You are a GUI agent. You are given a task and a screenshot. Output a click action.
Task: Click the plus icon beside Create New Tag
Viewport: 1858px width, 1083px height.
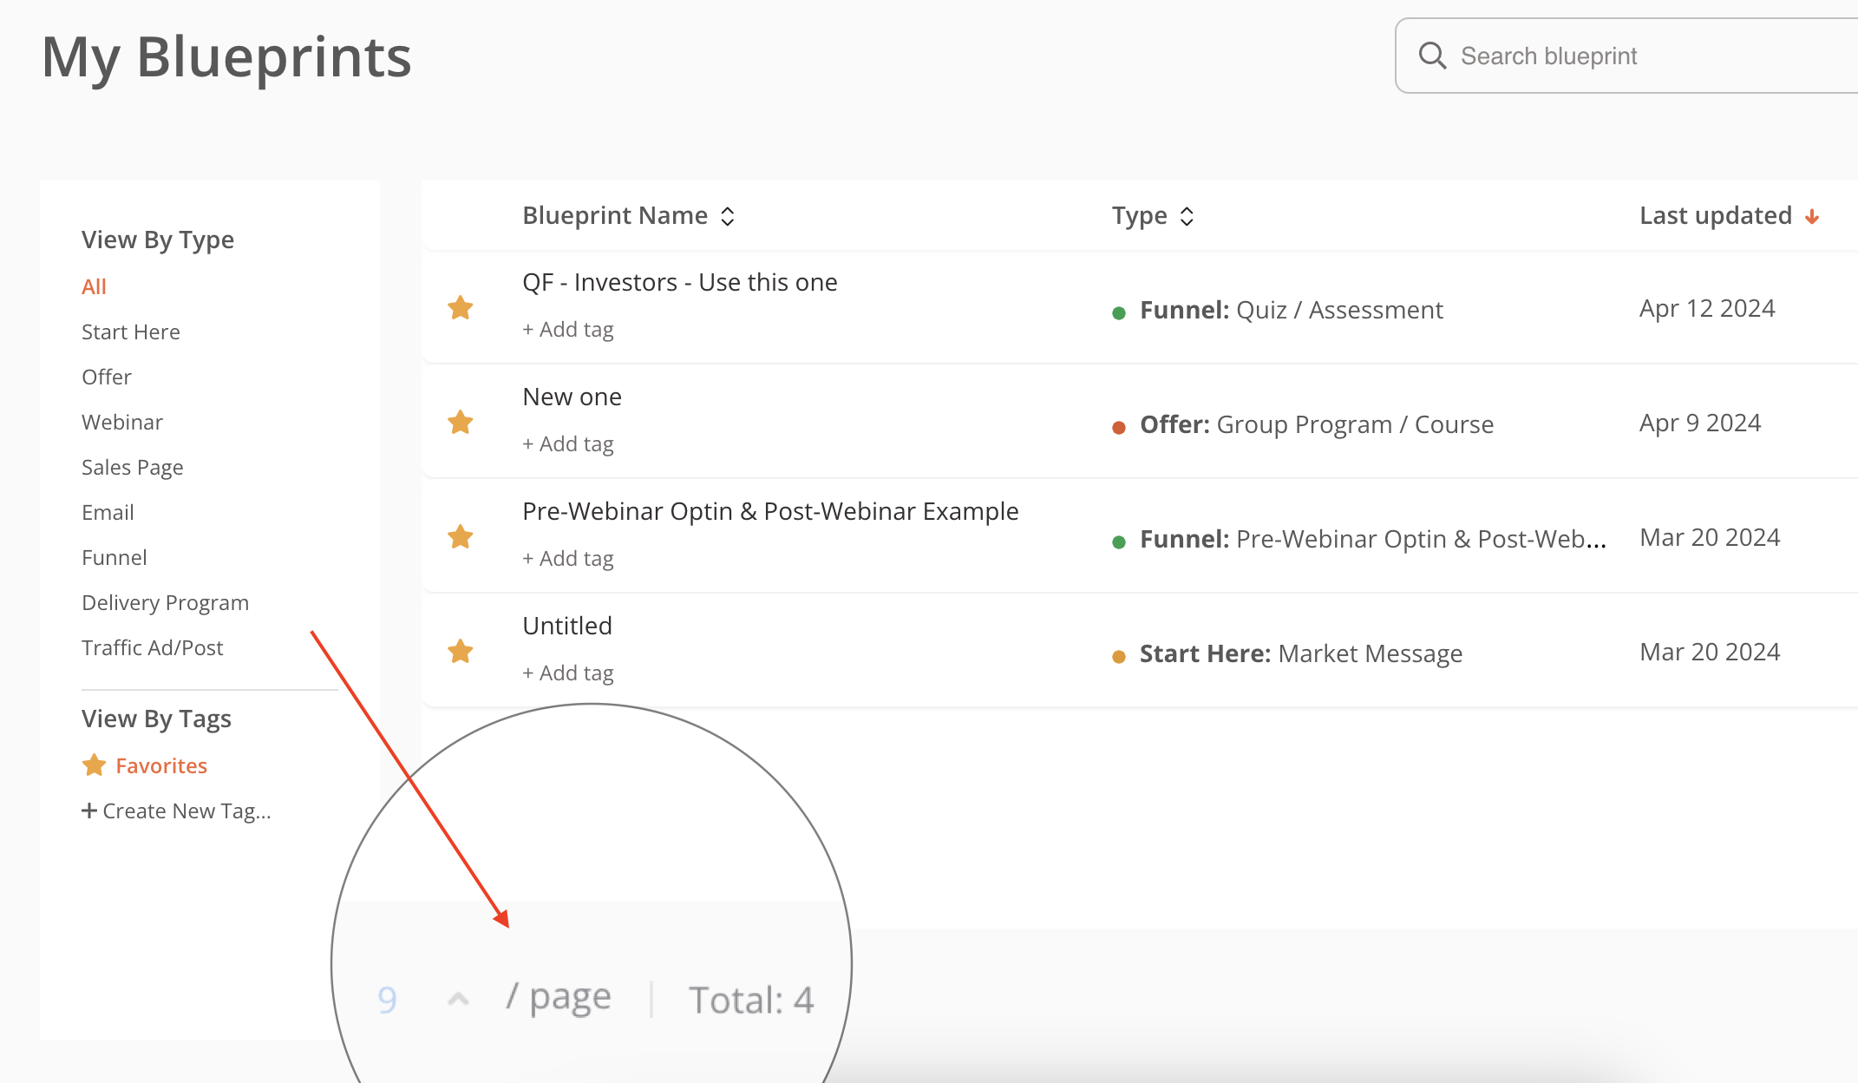[x=88, y=811]
